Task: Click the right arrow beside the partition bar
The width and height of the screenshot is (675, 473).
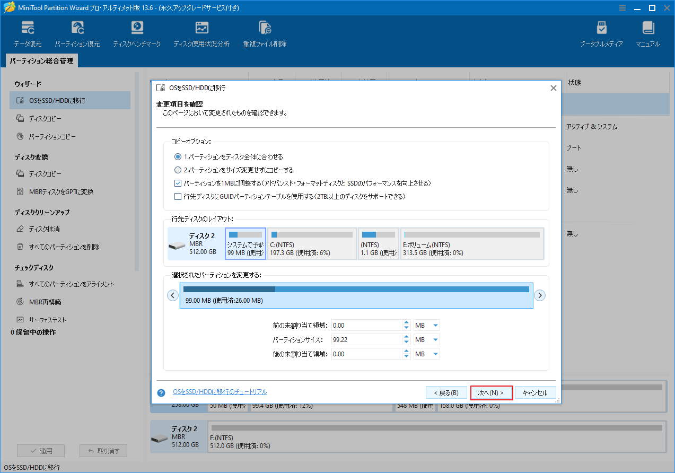Action: click(540, 295)
